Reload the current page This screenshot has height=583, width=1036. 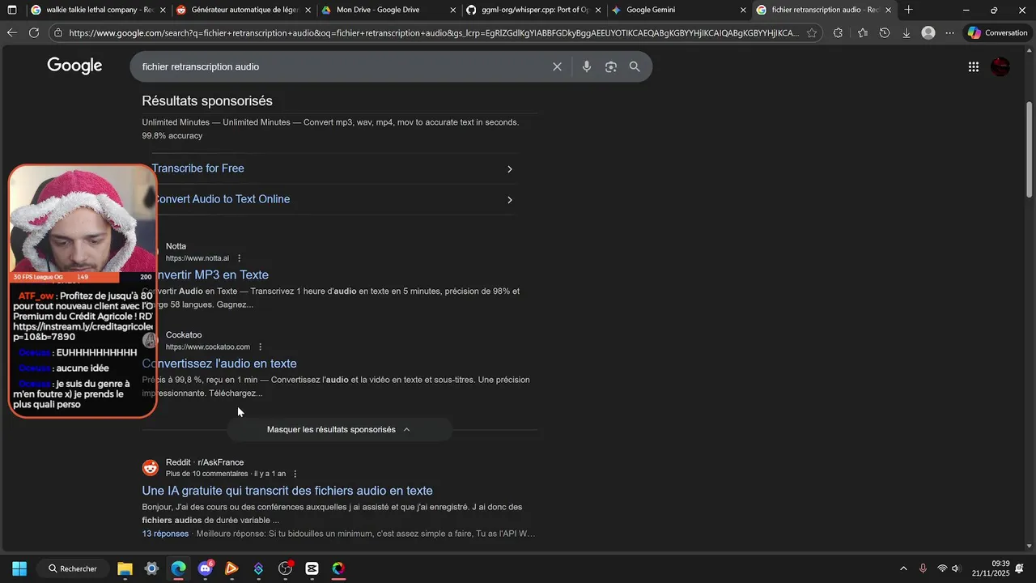34,33
